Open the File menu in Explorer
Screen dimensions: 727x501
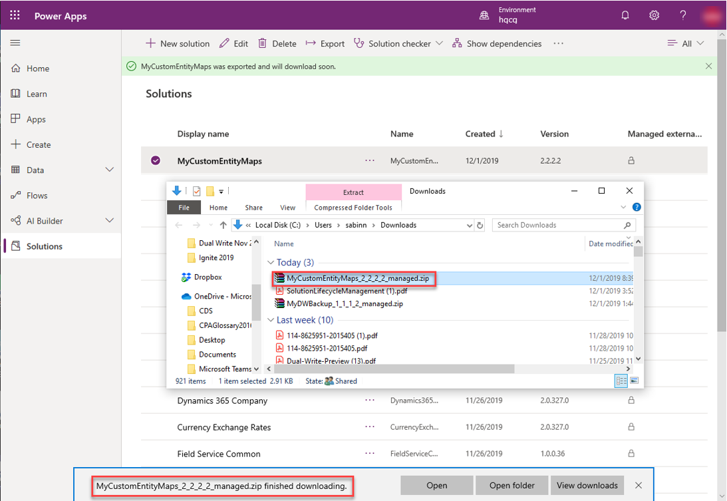[x=184, y=208]
